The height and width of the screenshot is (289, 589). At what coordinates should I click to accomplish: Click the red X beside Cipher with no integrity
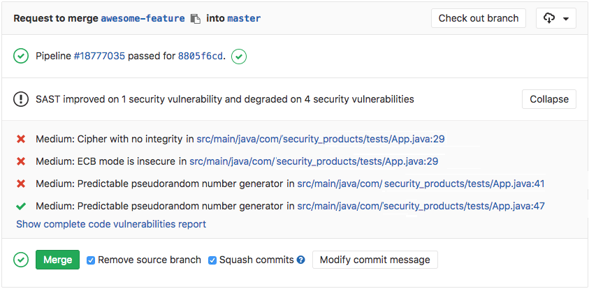(21, 139)
